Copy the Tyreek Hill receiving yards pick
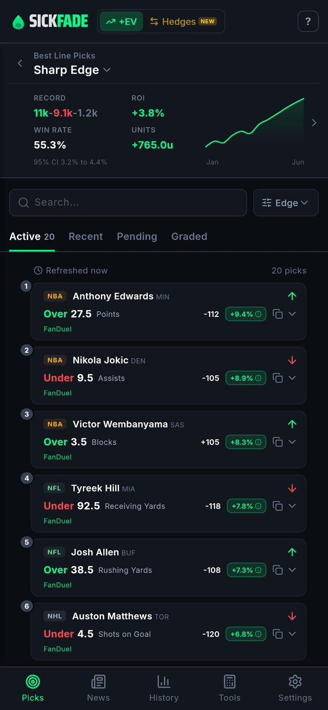The height and width of the screenshot is (710, 328). click(x=278, y=506)
